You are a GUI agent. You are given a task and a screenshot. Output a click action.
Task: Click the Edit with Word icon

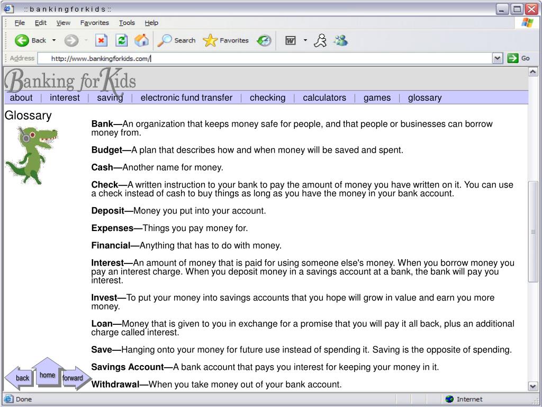click(x=291, y=40)
